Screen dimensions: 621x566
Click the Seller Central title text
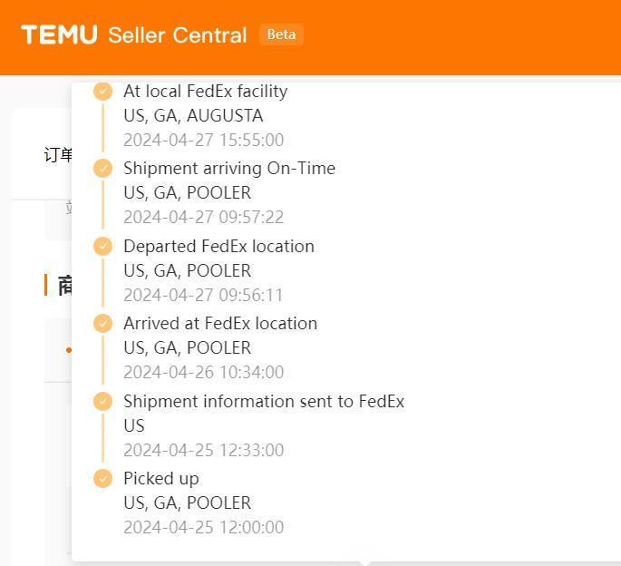178,34
